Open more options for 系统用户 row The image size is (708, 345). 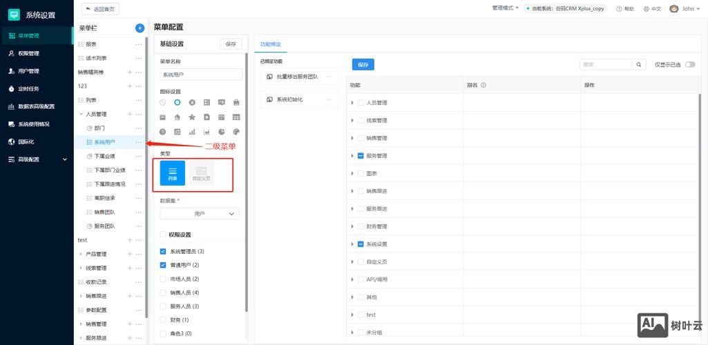pos(139,142)
